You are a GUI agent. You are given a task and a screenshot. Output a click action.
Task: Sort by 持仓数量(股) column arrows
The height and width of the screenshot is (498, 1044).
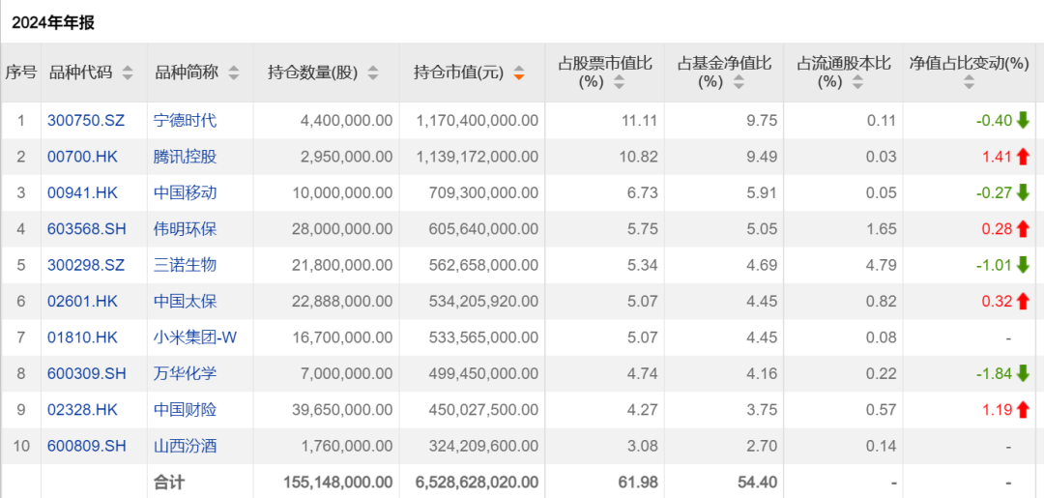(373, 73)
